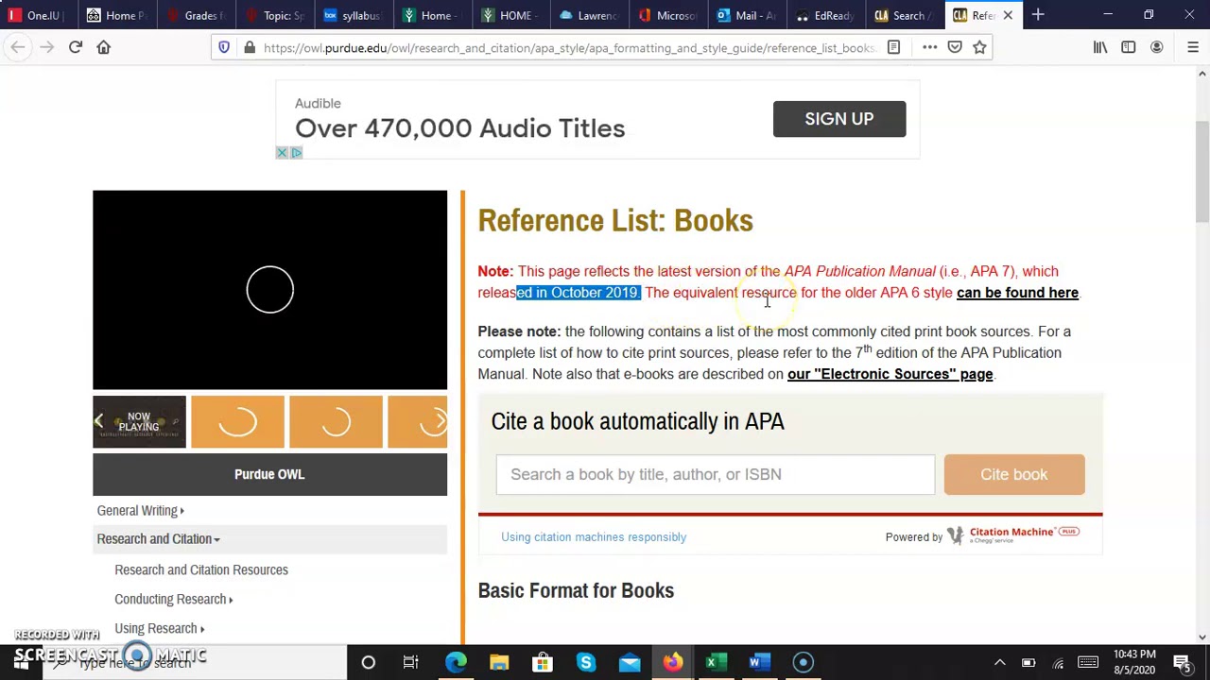
Task: Open Cortana from the taskbar
Action: pyautogui.click(x=369, y=662)
